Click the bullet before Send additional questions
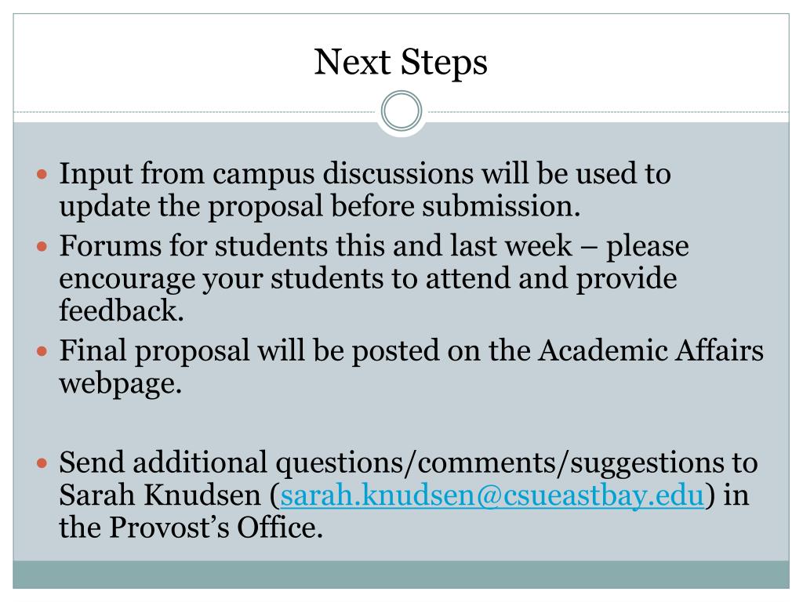The image size is (803, 602). (42, 464)
